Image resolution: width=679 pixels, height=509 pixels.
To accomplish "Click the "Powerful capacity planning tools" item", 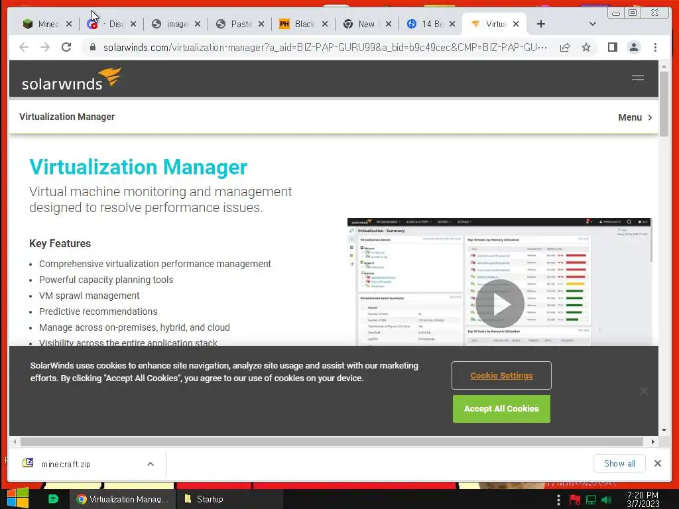I will [x=106, y=280].
